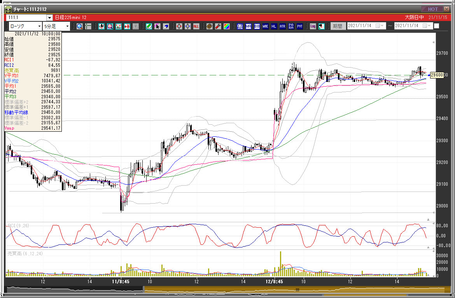The width and height of the screenshot is (455, 298).
Task: Toggle the BB Bollinger Bands indicator
Action: pyautogui.click(x=257, y=26)
